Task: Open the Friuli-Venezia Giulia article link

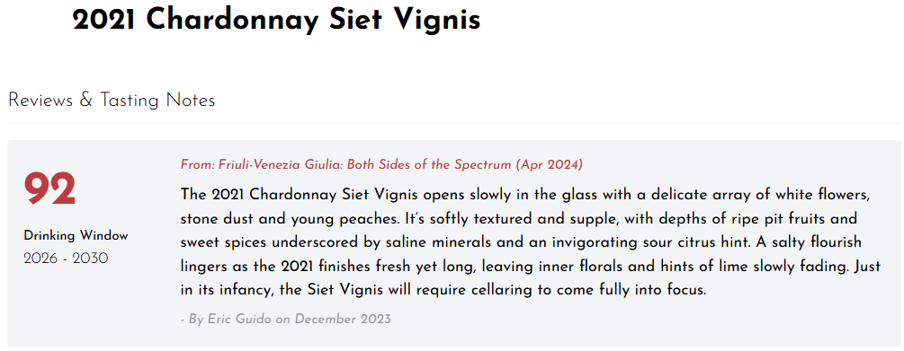Action: pyautogui.click(x=381, y=164)
